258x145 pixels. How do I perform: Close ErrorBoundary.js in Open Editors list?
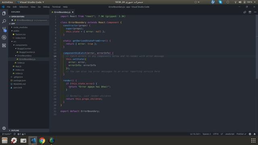[x=12, y=20]
